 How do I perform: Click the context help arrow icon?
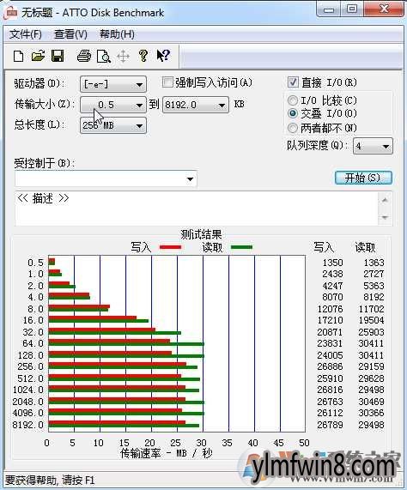click(x=163, y=56)
